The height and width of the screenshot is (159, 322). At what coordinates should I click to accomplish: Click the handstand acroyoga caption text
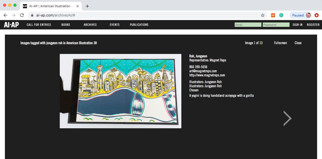(222, 96)
